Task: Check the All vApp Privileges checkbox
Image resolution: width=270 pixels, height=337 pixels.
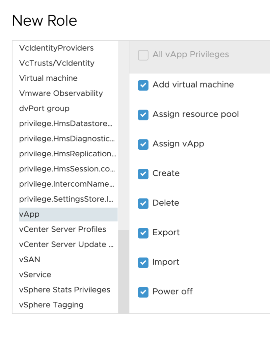Action: coord(143,55)
